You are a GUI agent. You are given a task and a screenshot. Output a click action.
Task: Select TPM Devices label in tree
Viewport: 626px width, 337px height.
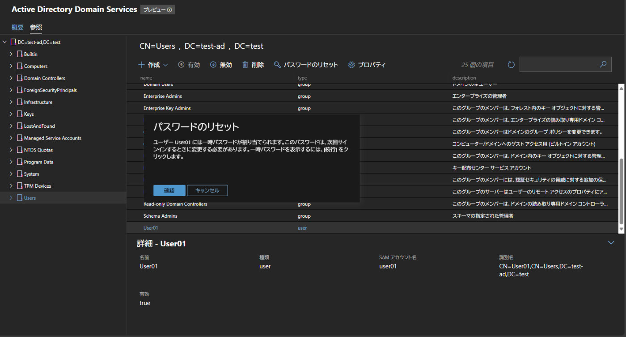[38, 186]
